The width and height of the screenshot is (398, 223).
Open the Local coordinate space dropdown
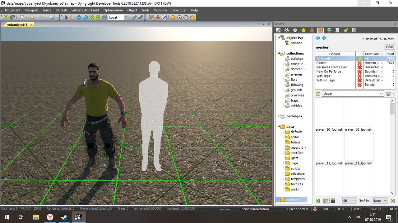126,17
